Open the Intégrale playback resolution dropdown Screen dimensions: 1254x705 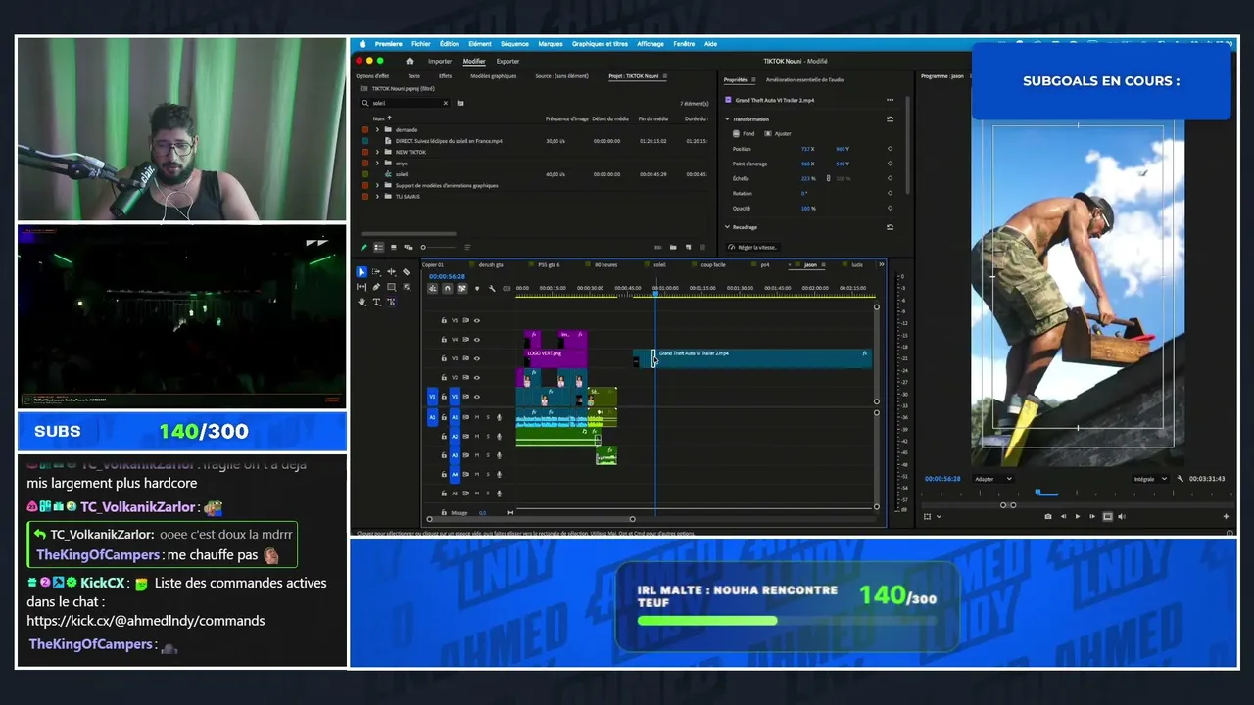tap(1150, 479)
